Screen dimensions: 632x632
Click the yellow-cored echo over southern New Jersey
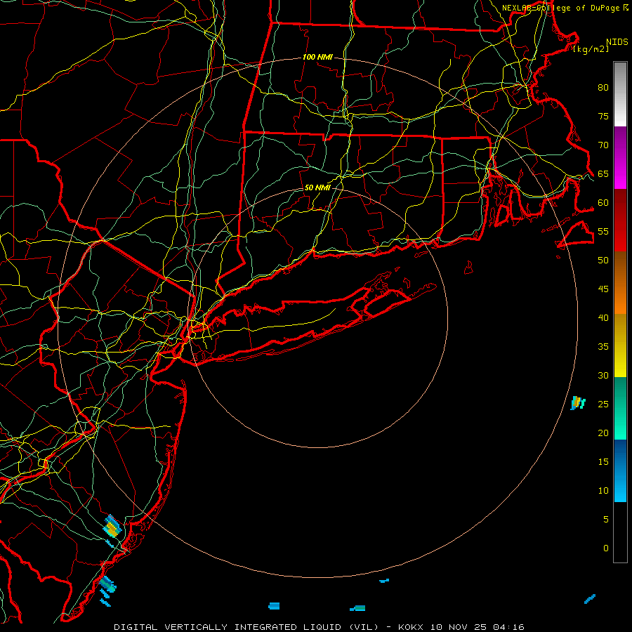coord(112,528)
